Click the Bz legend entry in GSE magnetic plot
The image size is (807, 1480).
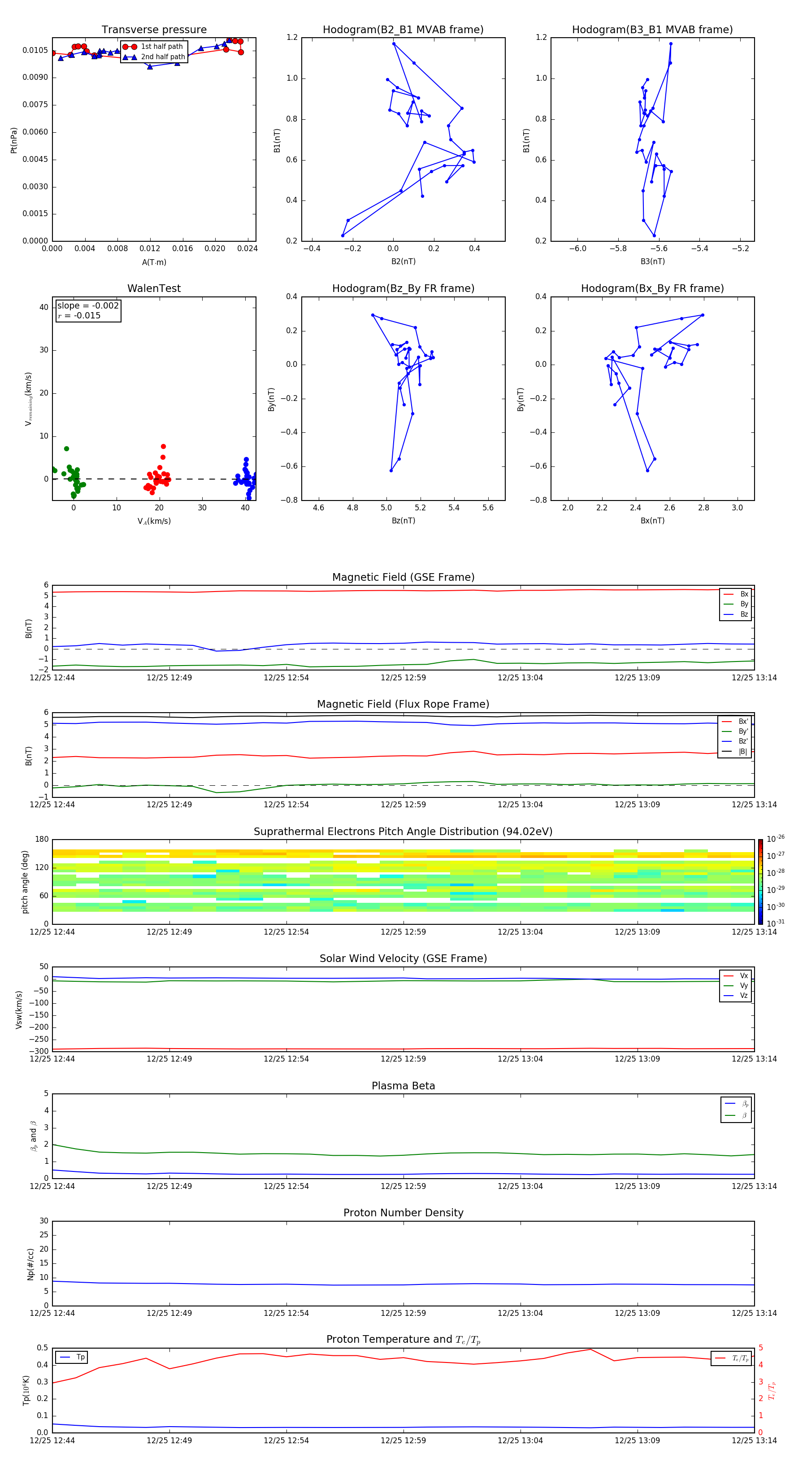(x=736, y=614)
